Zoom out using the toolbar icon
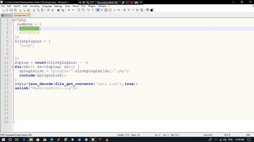Image resolution: width=254 pixels, height=142 pixels. click(73, 10)
